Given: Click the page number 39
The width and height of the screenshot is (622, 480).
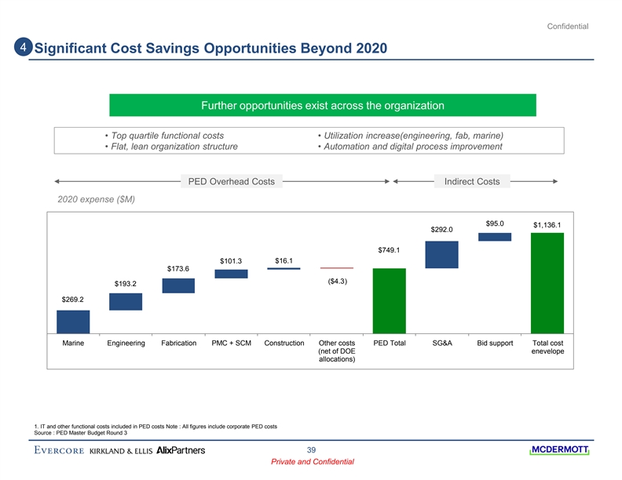Looking at the screenshot, I should (x=311, y=449).
